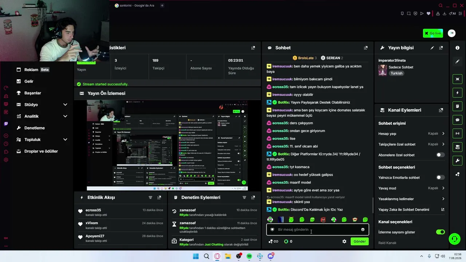Toggle the chat bubble widget icon

458,120
